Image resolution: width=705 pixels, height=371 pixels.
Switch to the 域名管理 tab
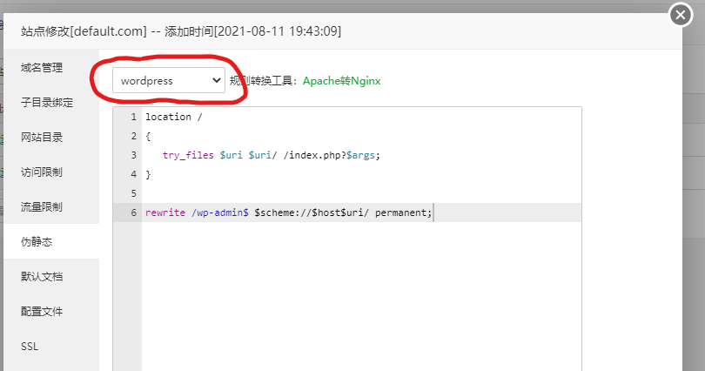(51, 67)
